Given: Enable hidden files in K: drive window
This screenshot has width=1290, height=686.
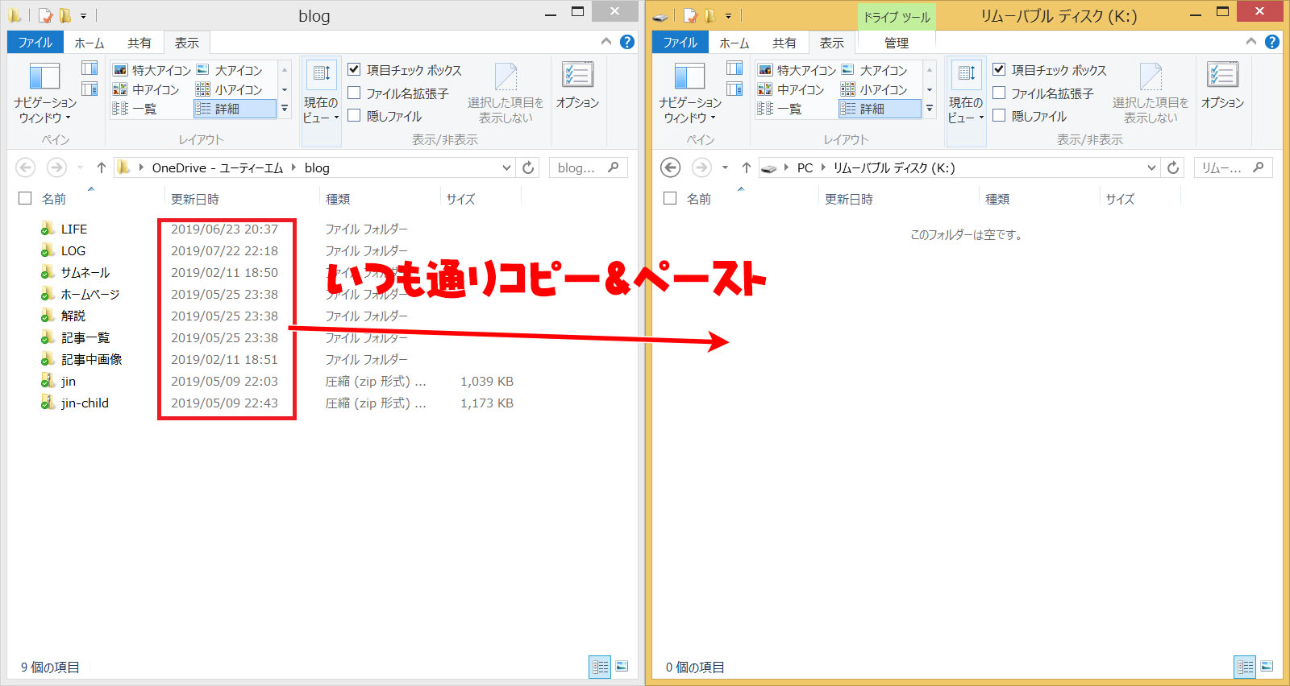Looking at the screenshot, I should pyautogui.click(x=999, y=116).
